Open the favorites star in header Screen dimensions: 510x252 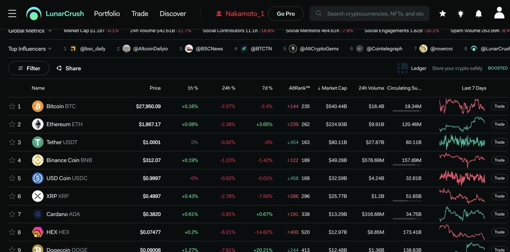click(x=442, y=14)
